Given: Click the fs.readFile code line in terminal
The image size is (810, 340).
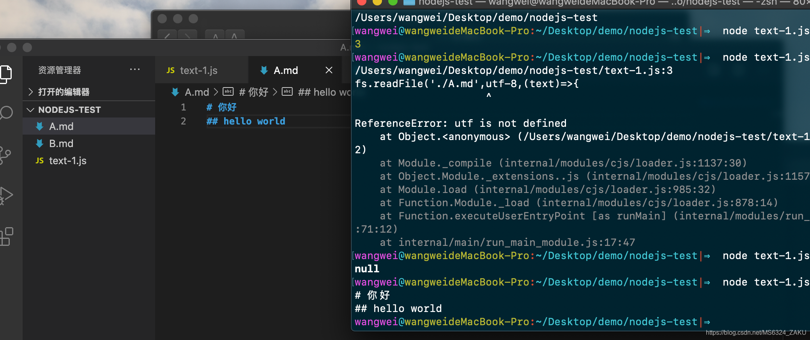Looking at the screenshot, I should [x=467, y=84].
